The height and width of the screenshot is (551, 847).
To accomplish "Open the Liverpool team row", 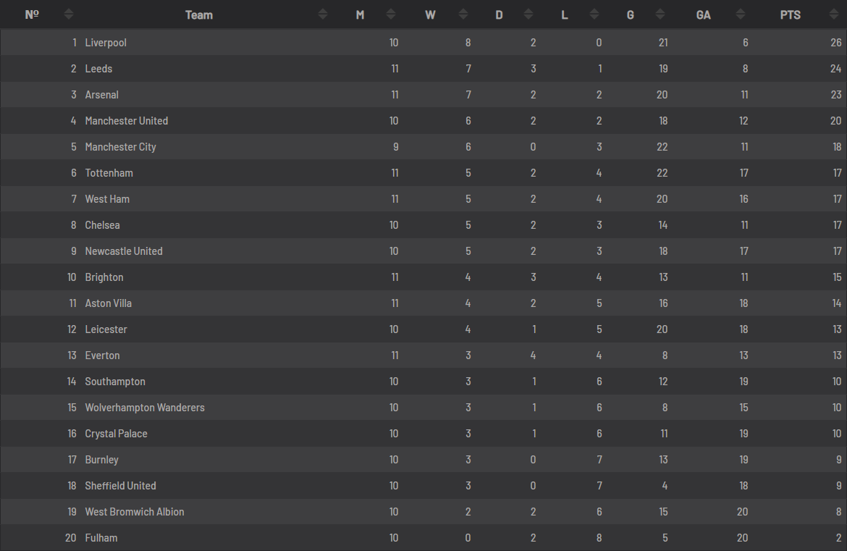I will (x=423, y=42).
